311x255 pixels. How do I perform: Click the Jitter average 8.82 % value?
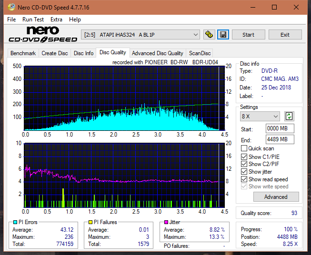[217, 230]
